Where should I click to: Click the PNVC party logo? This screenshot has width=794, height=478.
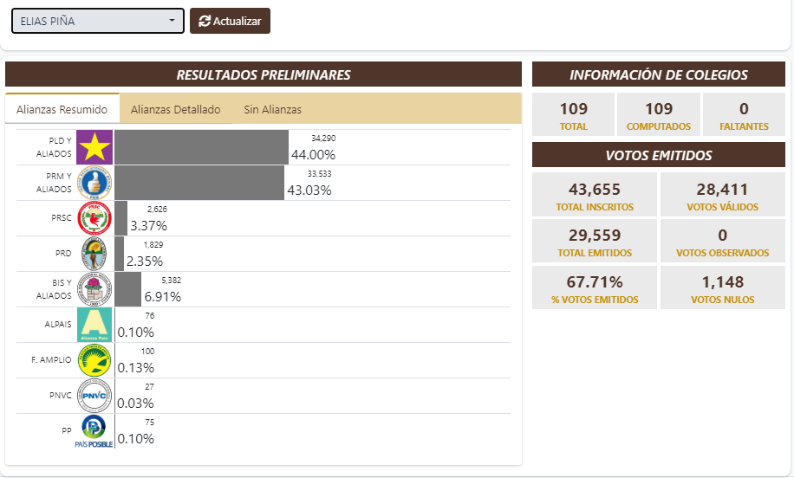94,396
